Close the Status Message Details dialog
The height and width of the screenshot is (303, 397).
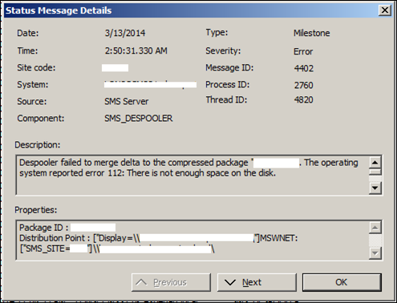click(385, 10)
